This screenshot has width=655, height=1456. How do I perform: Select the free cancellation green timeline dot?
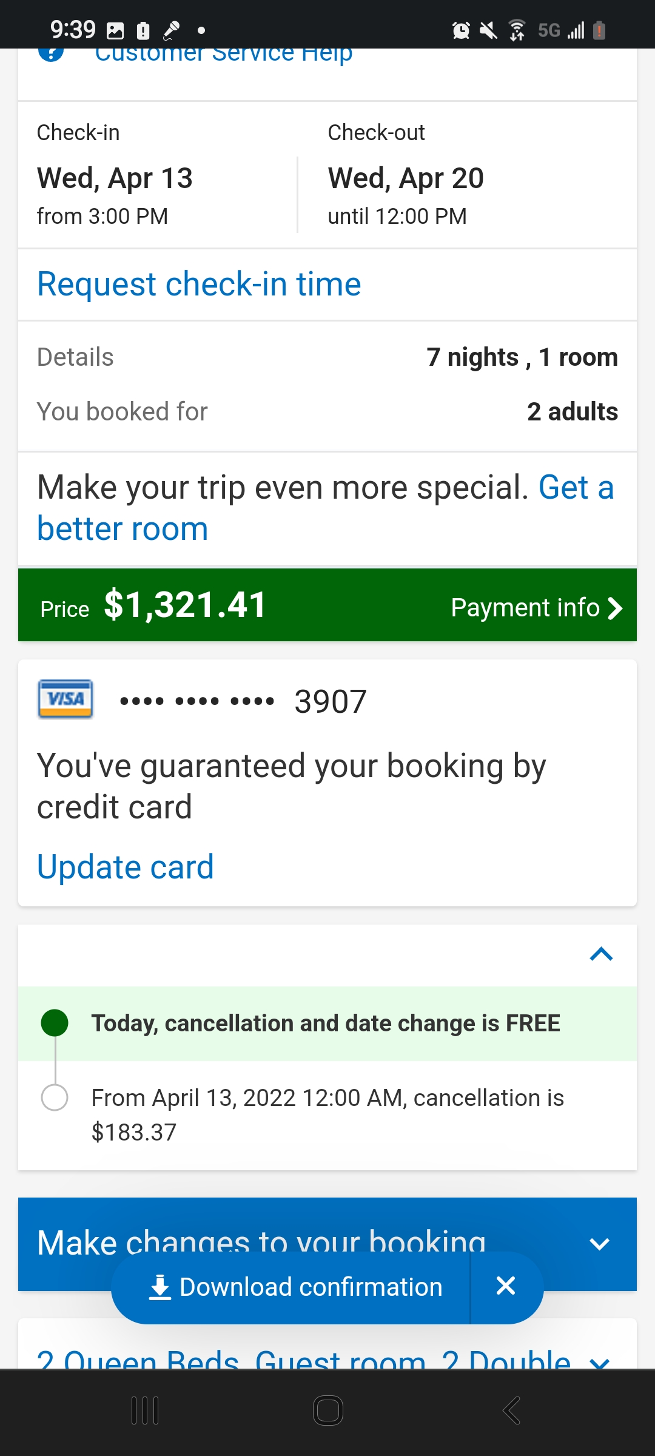click(x=55, y=1023)
